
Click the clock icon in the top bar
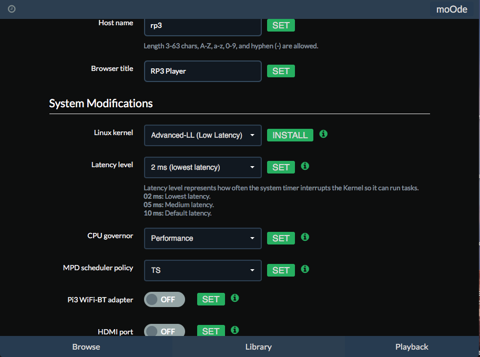coord(12,9)
